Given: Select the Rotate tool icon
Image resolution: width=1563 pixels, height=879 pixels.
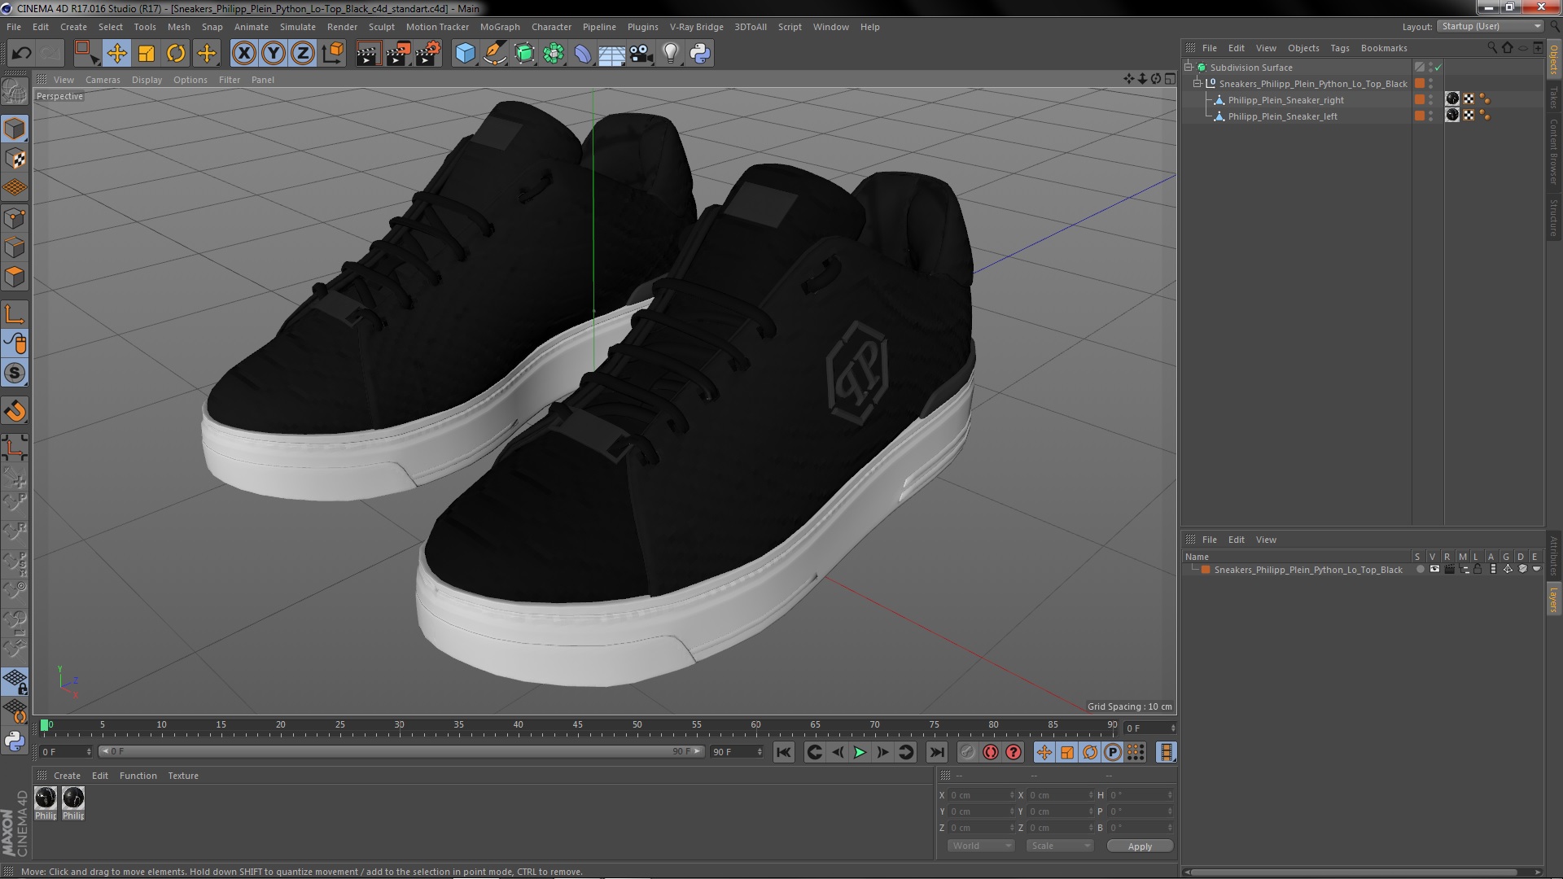Looking at the screenshot, I should coord(176,54).
